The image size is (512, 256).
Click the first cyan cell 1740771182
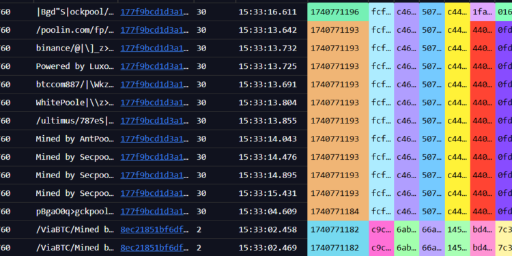point(338,229)
